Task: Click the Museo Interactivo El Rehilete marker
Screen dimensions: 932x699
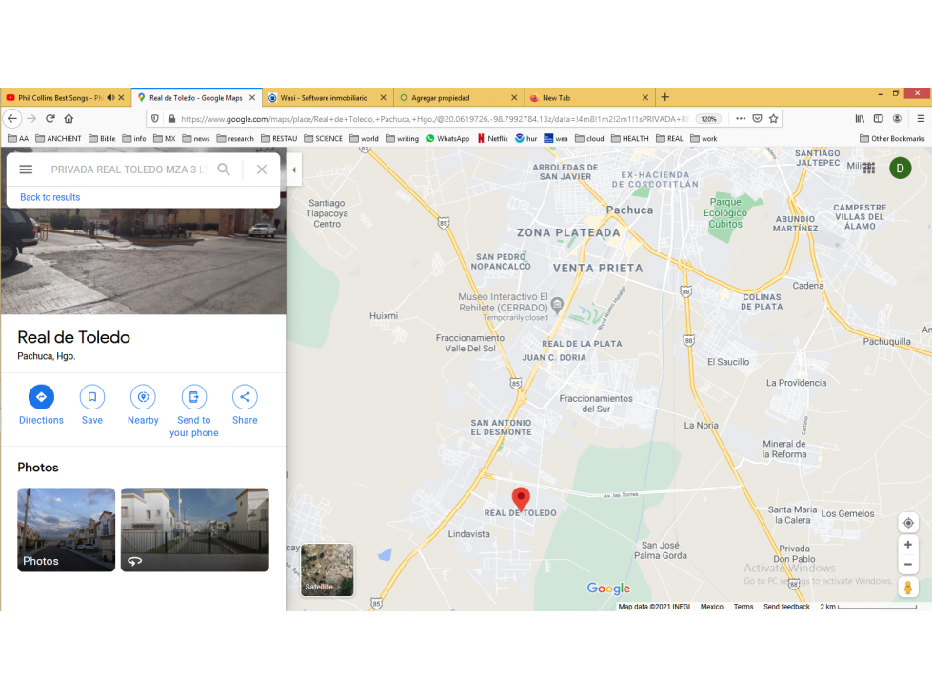Action: (557, 305)
